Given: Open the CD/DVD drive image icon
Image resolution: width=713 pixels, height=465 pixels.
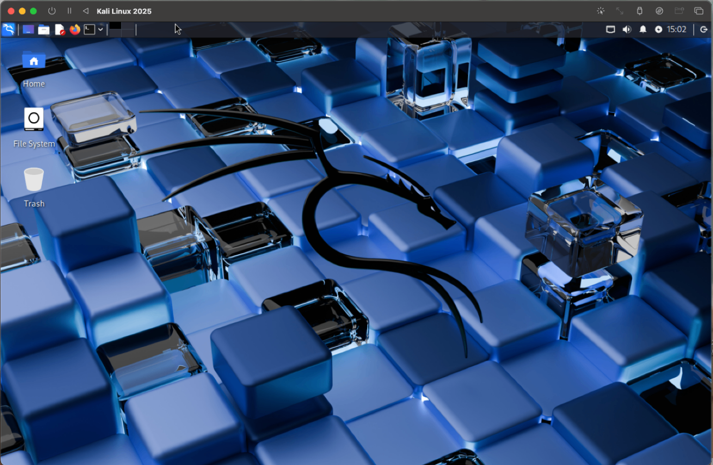Looking at the screenshot, I should (x=659, y=11).
